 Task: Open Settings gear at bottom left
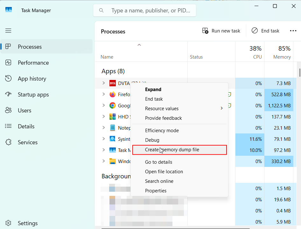[8, 223]
